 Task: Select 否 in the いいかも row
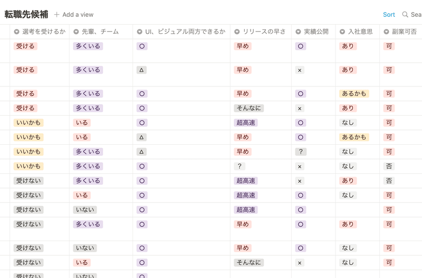[x=389, y=166]
